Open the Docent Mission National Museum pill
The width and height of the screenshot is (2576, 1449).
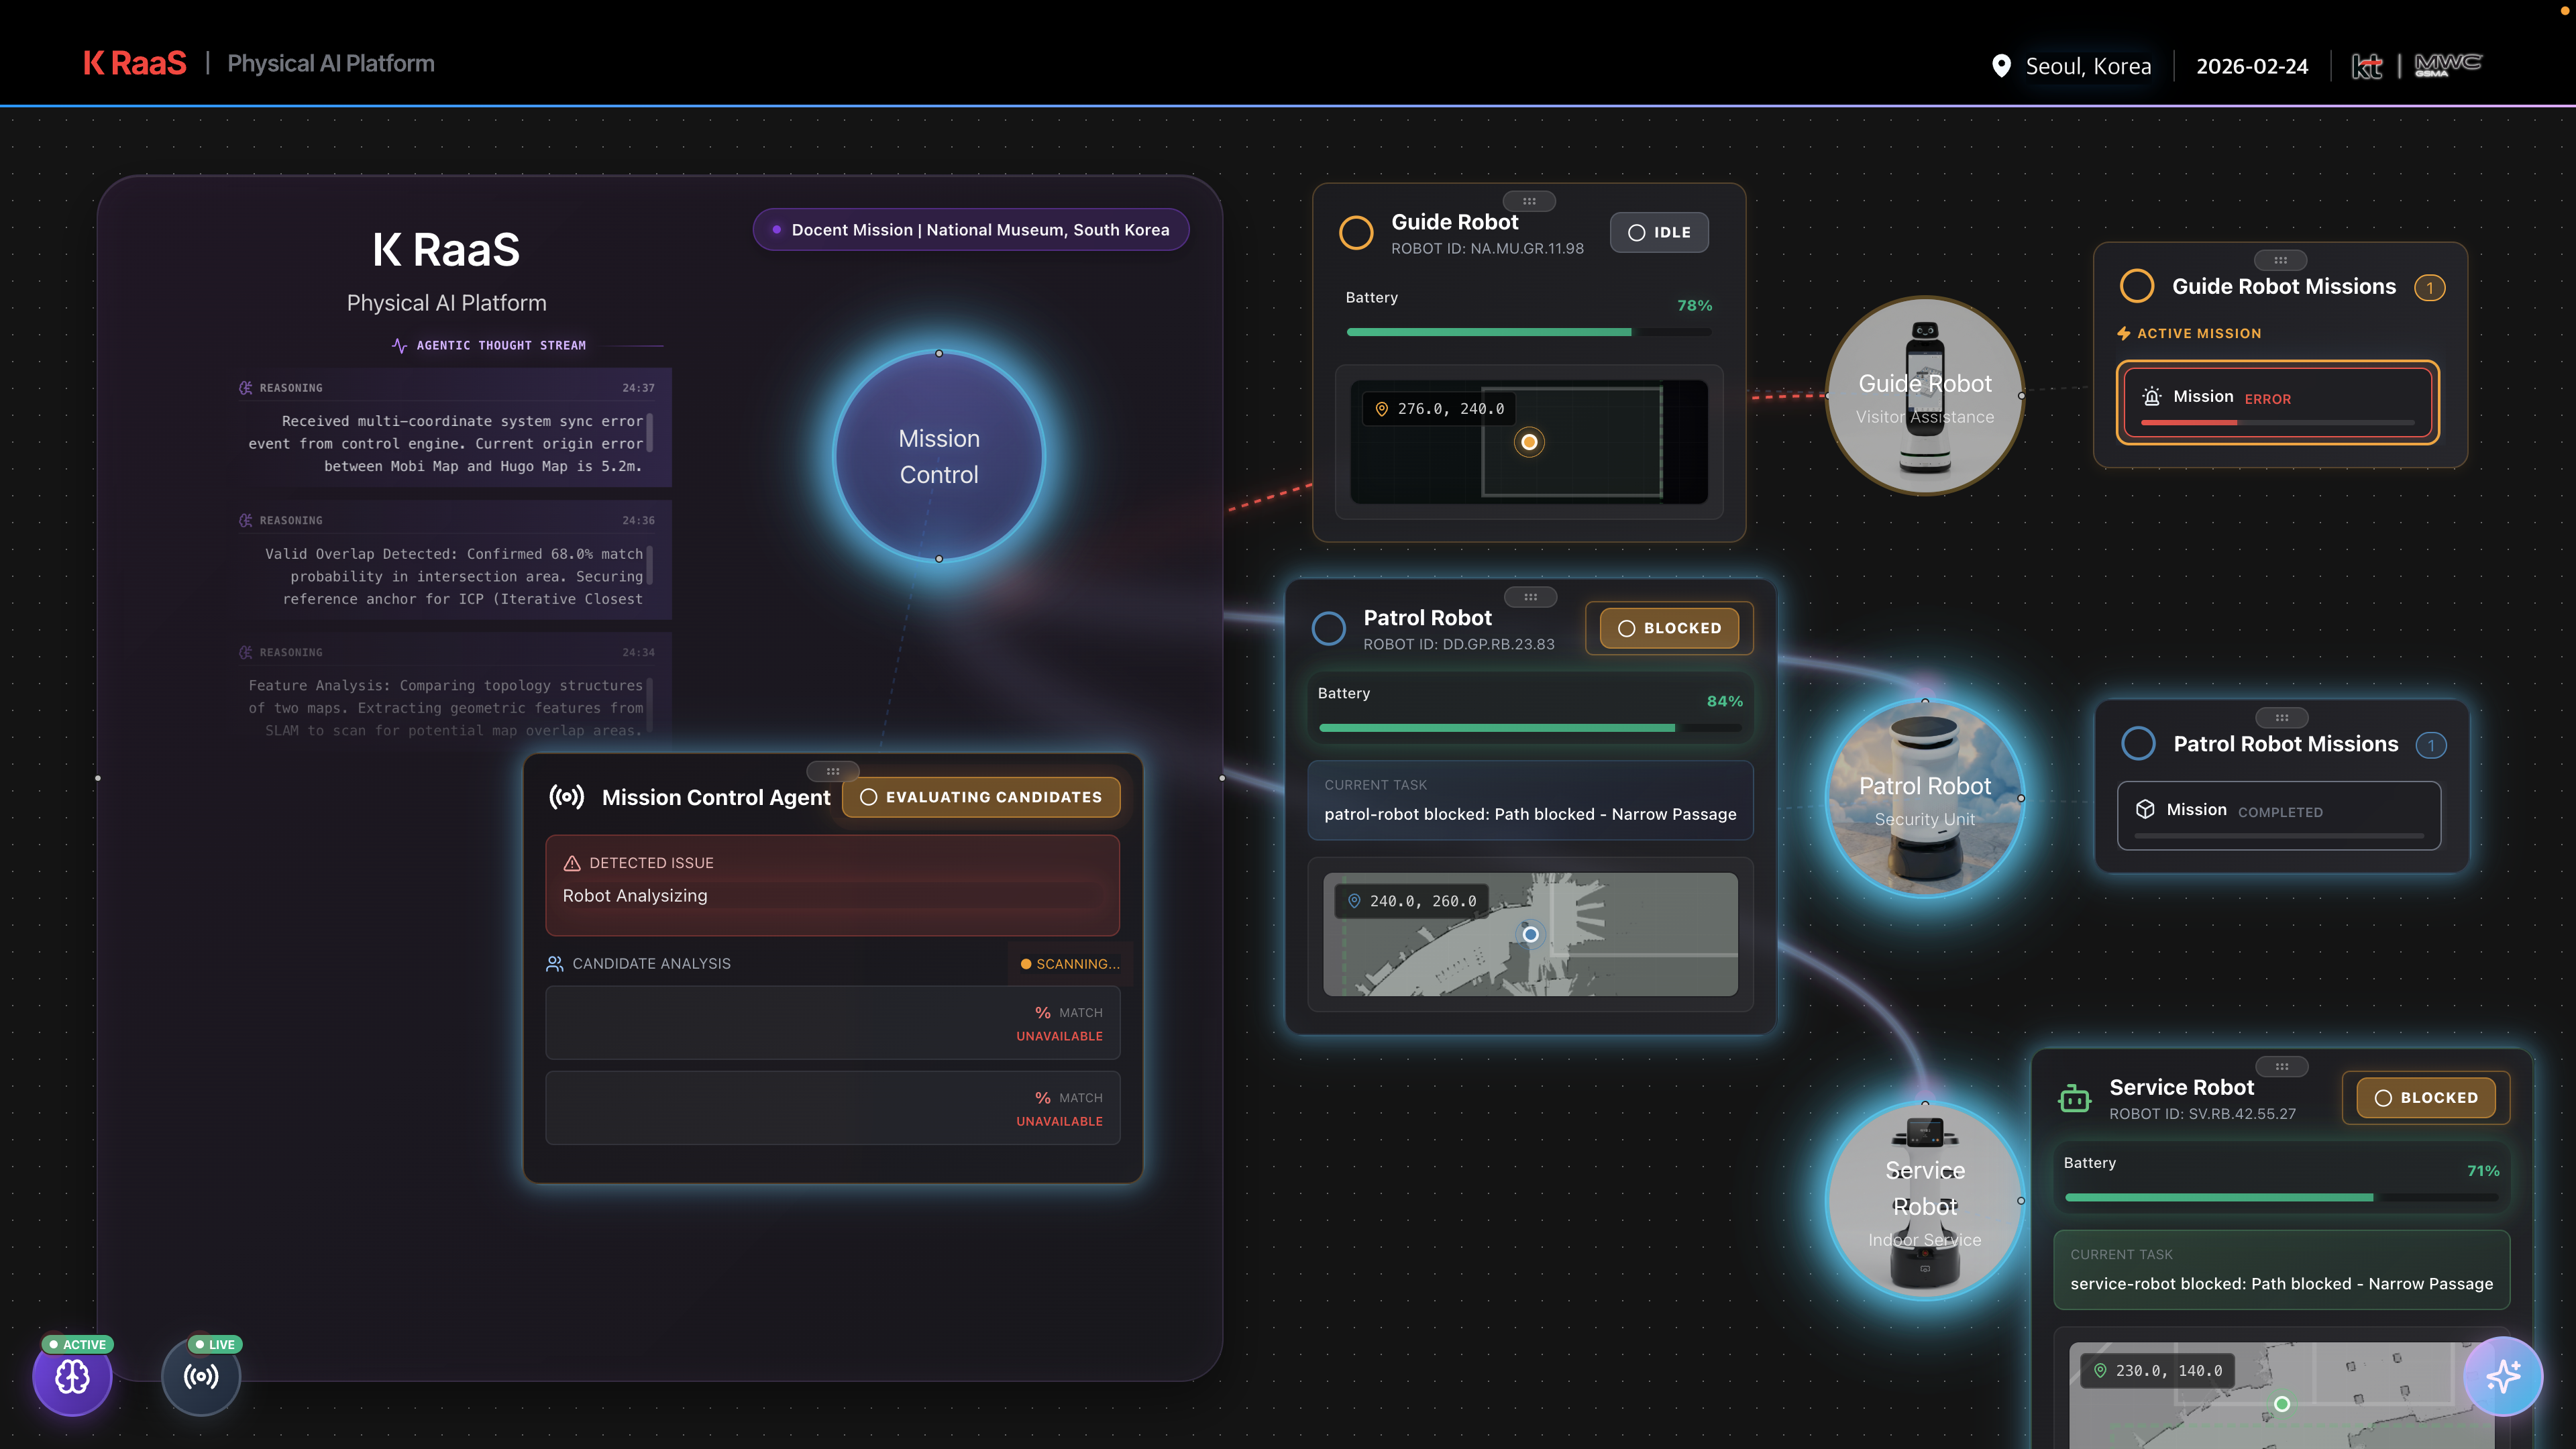(971, 230)
